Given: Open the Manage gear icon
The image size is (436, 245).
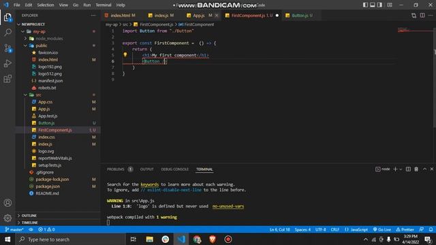Looking at the screenshot, I should coord(7,218).
